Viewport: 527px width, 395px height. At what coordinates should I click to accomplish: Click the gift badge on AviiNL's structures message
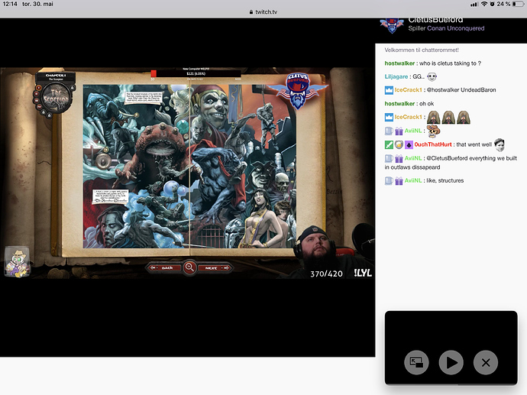pos(399,181)
